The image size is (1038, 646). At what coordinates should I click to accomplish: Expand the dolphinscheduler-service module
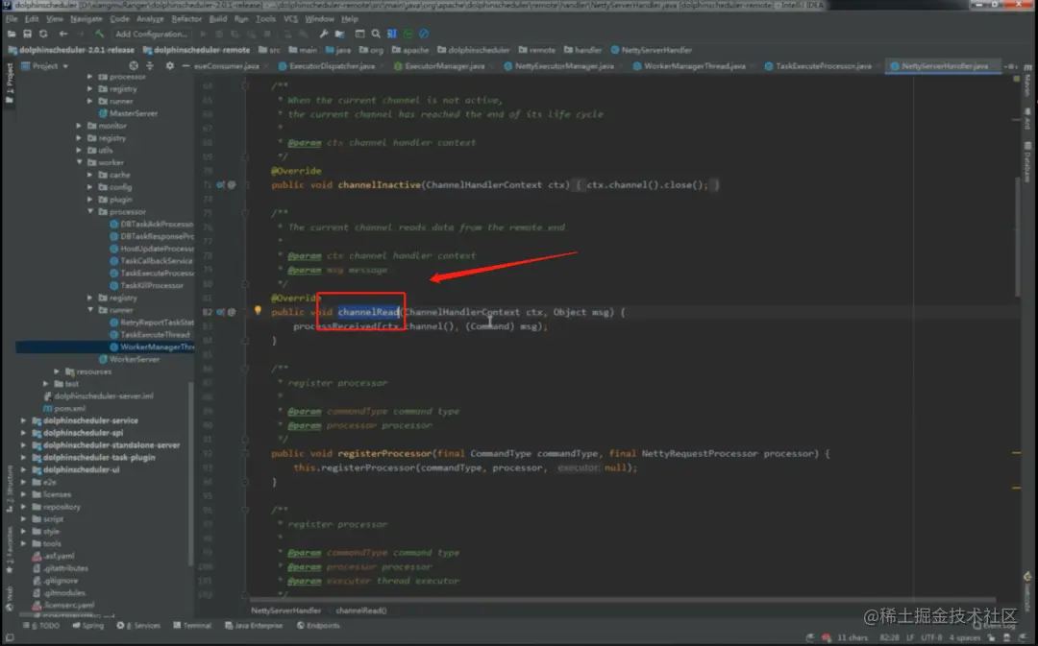pyautogui.click(x=24, y=420)
